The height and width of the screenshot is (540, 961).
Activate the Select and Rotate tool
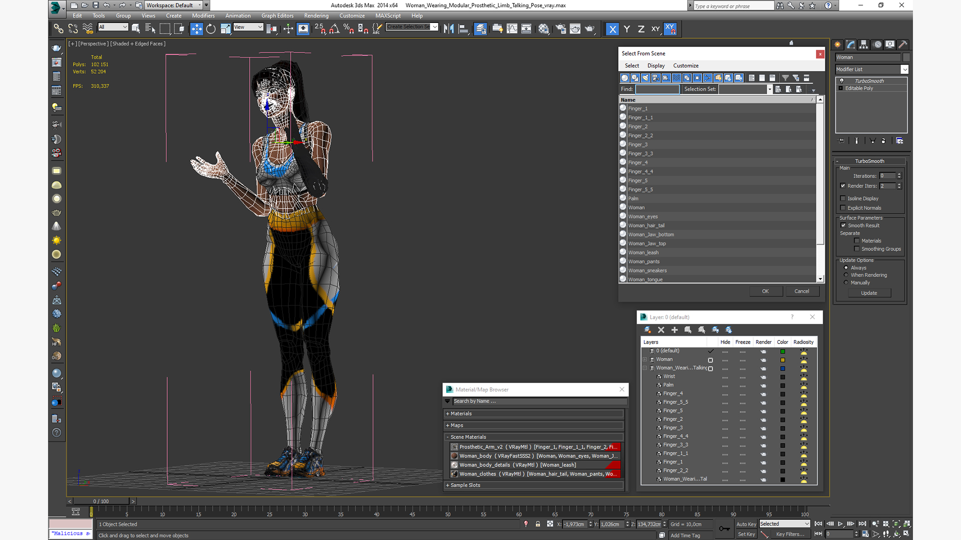[211, 29]
